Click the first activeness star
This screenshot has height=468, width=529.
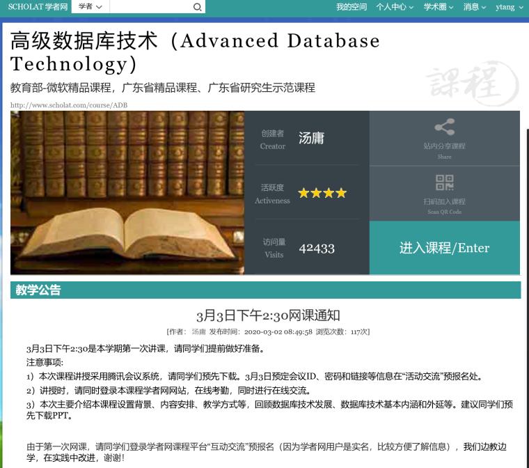303,193
